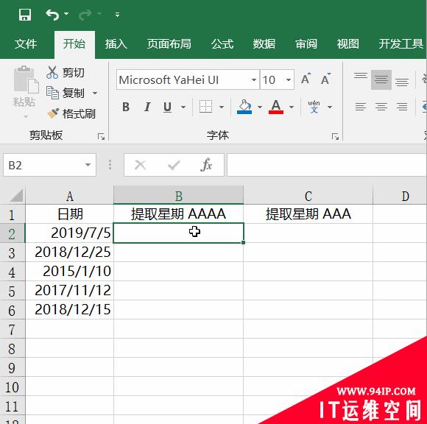Select the Format Painter brush icon
427x424 pixels.
(x=53, y=113)
